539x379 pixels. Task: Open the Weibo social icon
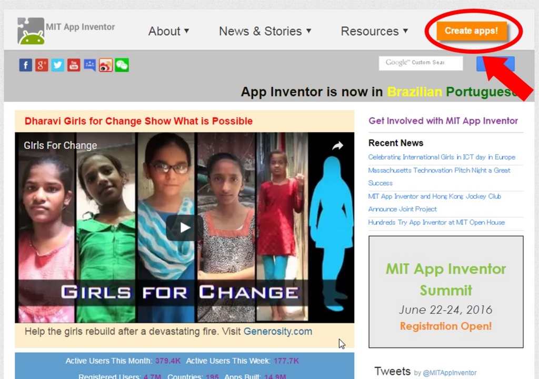click(x=105, y=65)
